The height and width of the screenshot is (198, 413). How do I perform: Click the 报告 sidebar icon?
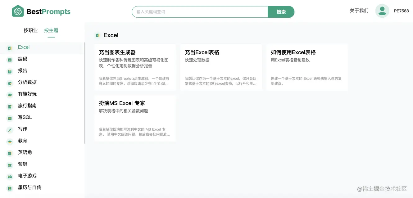tap(10, 71)
